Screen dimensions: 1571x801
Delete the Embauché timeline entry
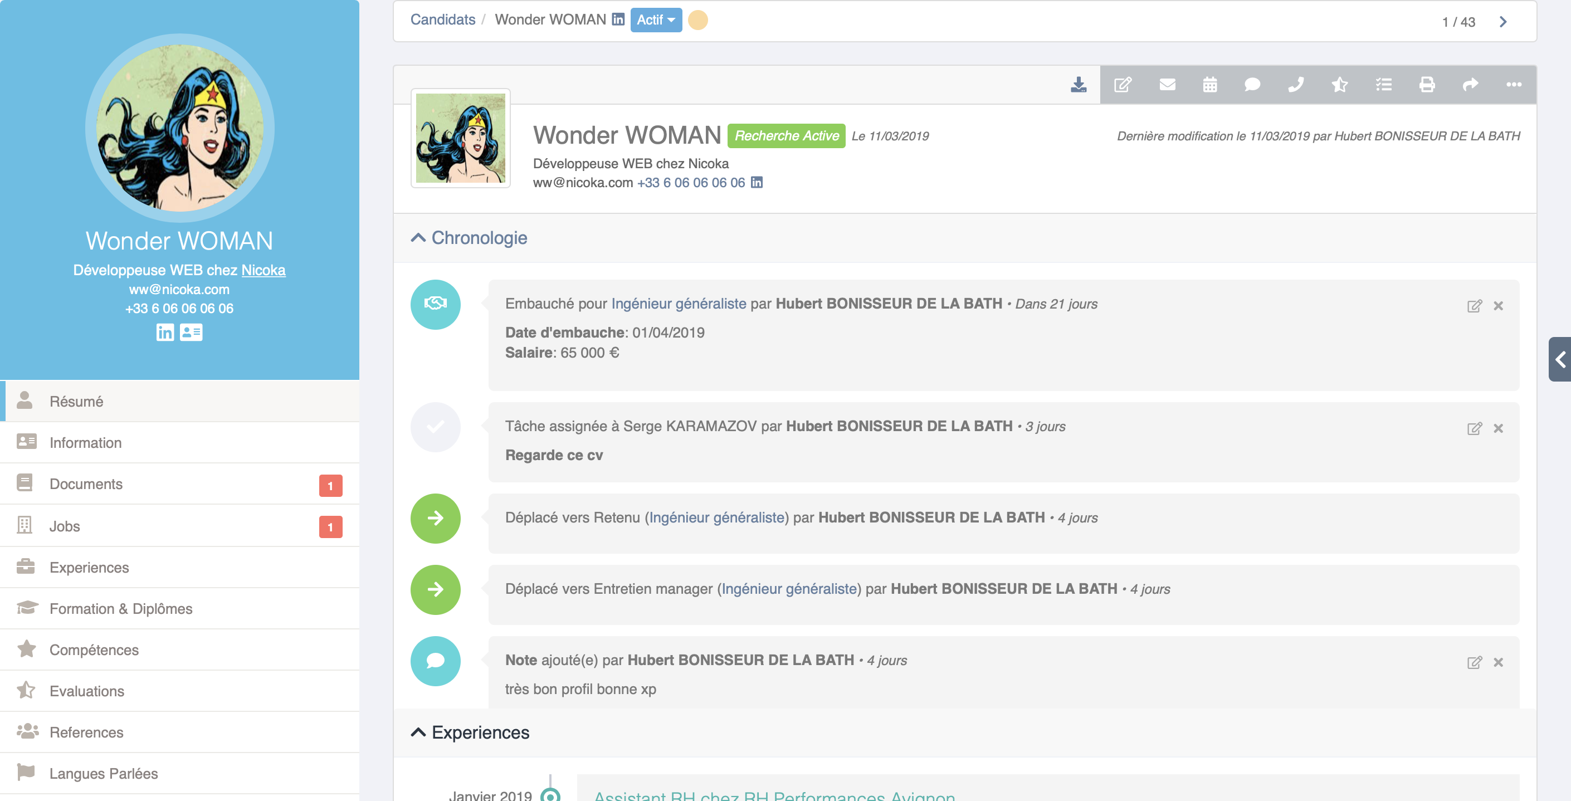pyautogui.click(x=1498, y=306)
